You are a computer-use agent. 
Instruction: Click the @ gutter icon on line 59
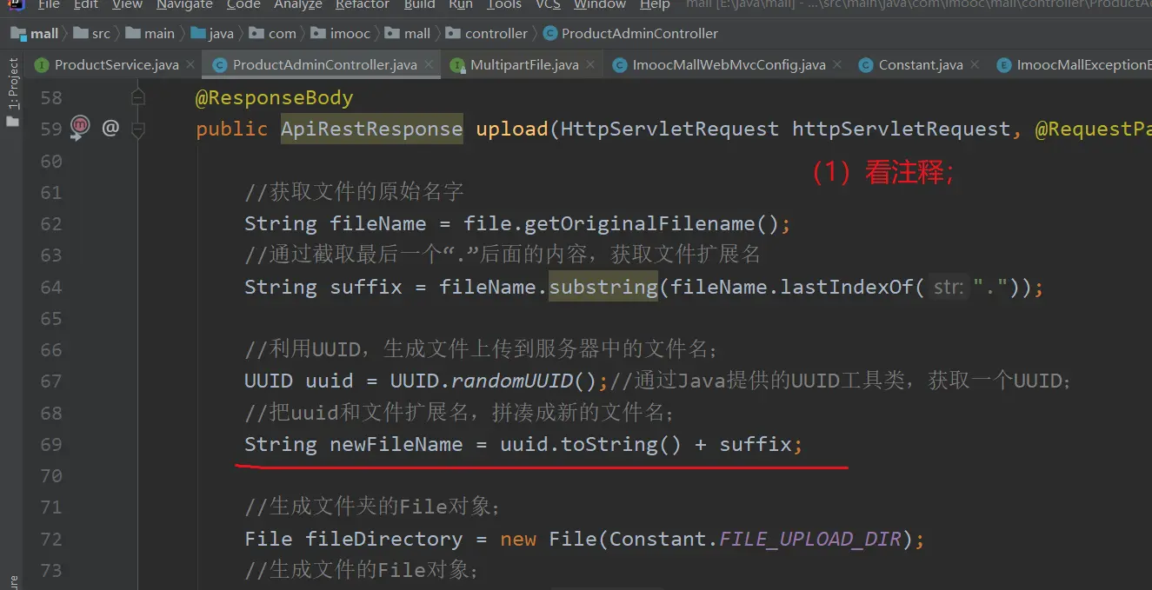(110, 129)
